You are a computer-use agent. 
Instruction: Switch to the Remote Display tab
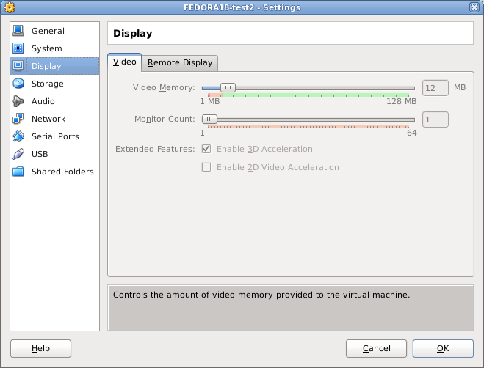pos(180,63)
